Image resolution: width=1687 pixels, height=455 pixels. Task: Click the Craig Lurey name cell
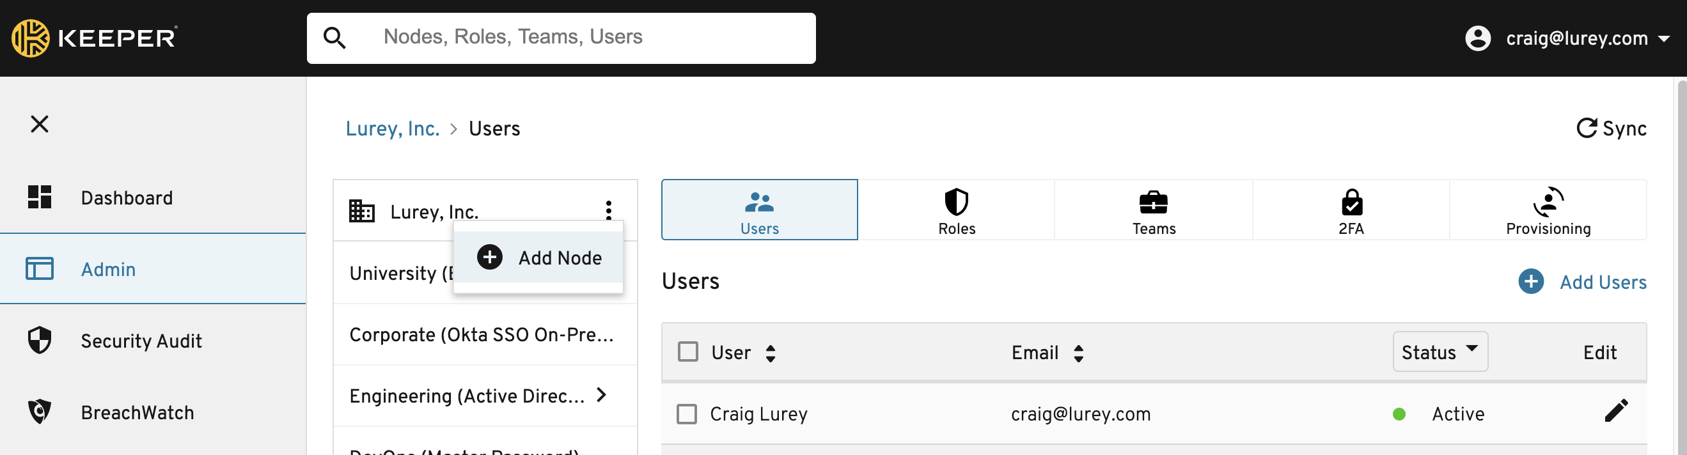click(x=758, y=413)
